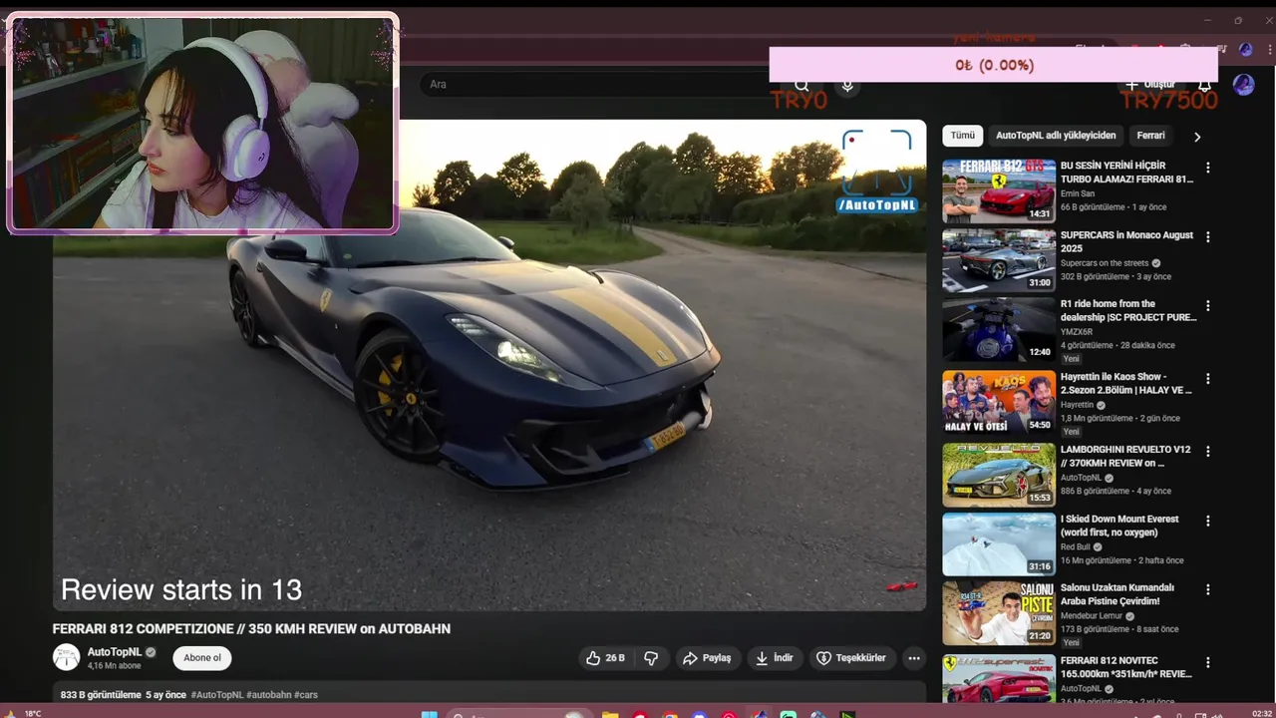Viewport: 1276px width, 718px height.
Task: Click 'Mendebur Lemur' channel name
Action: [1092, 616]
